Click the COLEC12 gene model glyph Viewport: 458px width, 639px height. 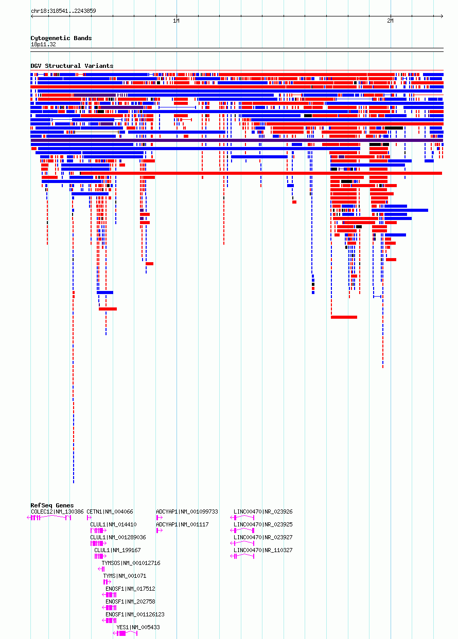pyautogui.click(x=49, y=518)
